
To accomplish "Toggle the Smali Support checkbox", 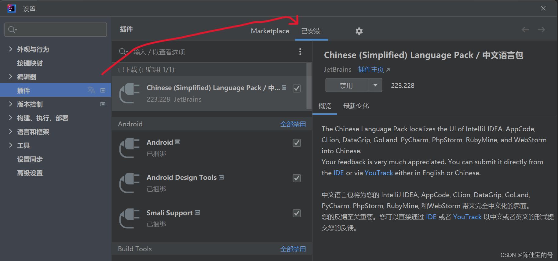I will coord(297,213).
